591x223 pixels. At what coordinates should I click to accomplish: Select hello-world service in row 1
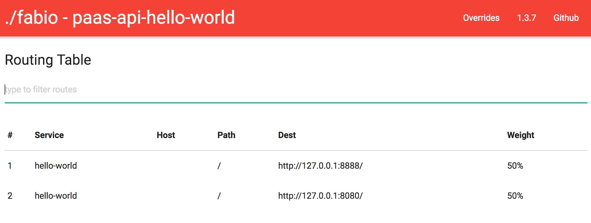point(56,166)
